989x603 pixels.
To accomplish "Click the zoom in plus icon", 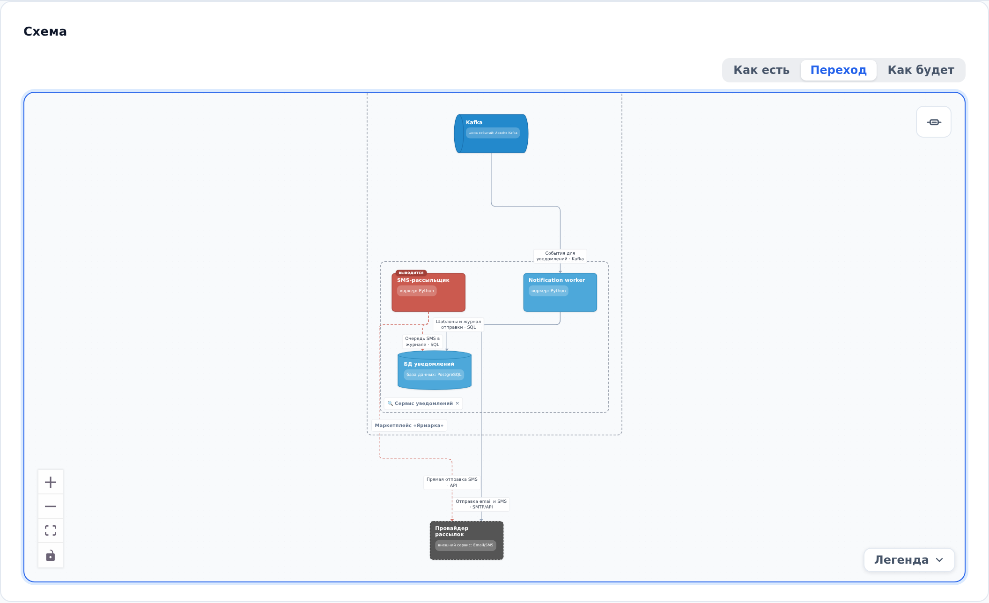I will point(51,482).
